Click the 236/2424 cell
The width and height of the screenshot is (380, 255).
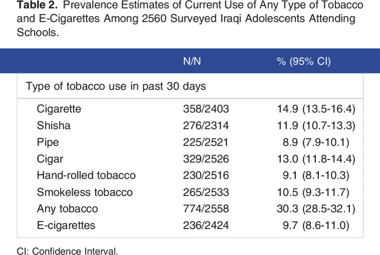pyautogui.click(x=206, y=225)
